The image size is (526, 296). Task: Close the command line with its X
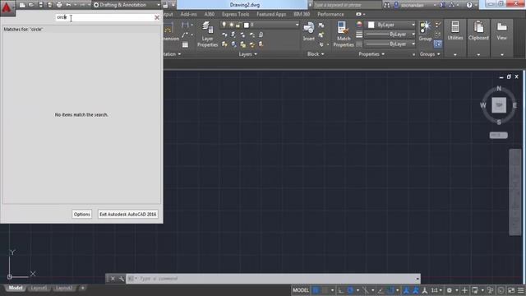tap(113, 279)
